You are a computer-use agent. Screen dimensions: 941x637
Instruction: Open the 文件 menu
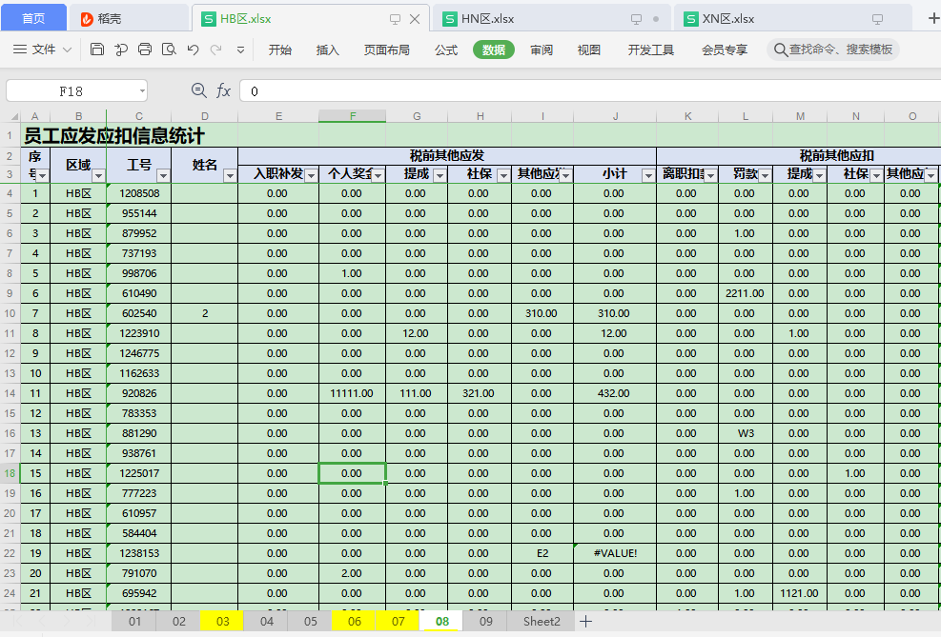pos(44,50)
